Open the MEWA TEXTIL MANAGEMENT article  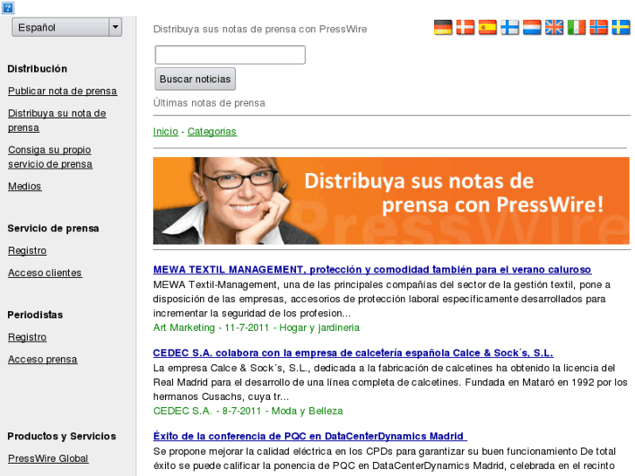tap(372, 270)
